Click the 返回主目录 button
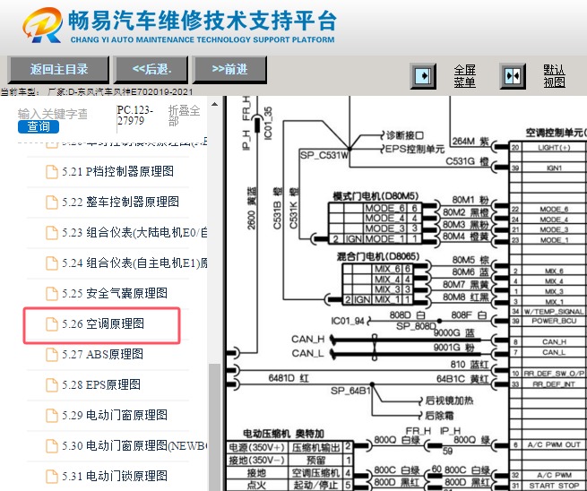Image resolution: width=587 pixels, height=491 pixels. tap(58, 69)
